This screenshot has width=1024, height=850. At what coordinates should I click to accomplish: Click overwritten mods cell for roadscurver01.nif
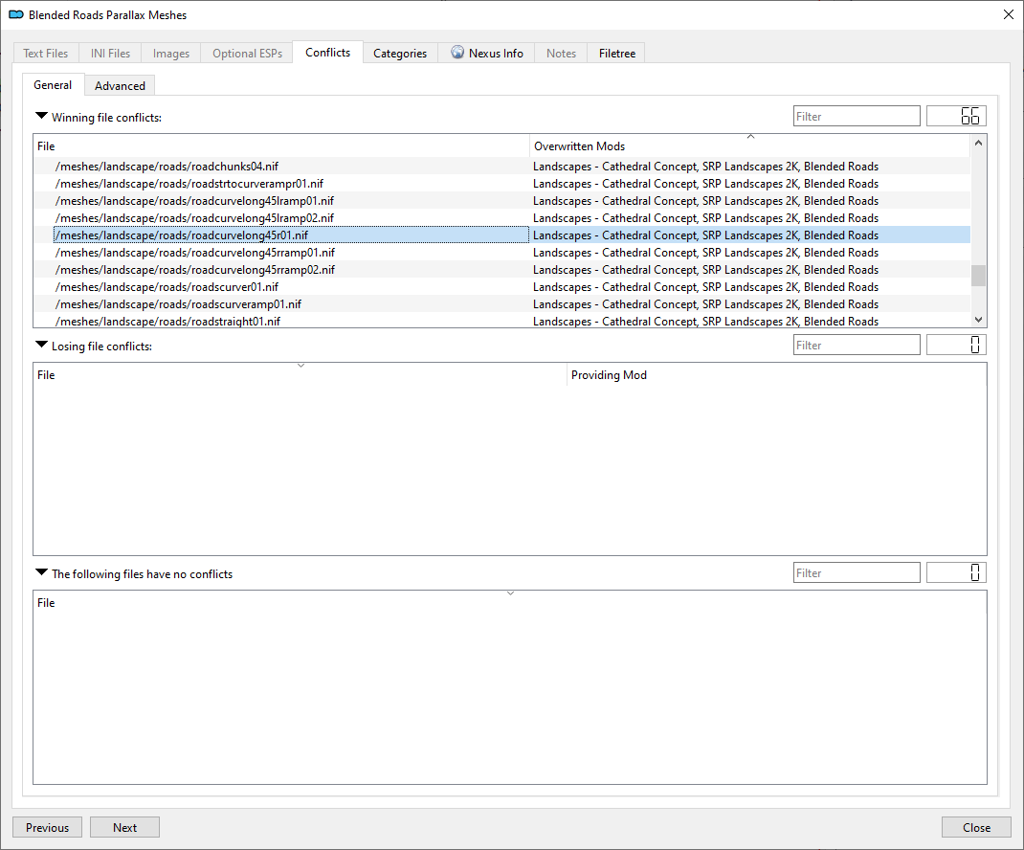[x=749, y=287]
